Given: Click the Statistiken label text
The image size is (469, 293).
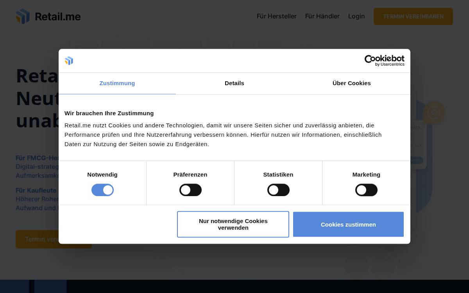Looking at the screenshot, I should coord(278,175).
